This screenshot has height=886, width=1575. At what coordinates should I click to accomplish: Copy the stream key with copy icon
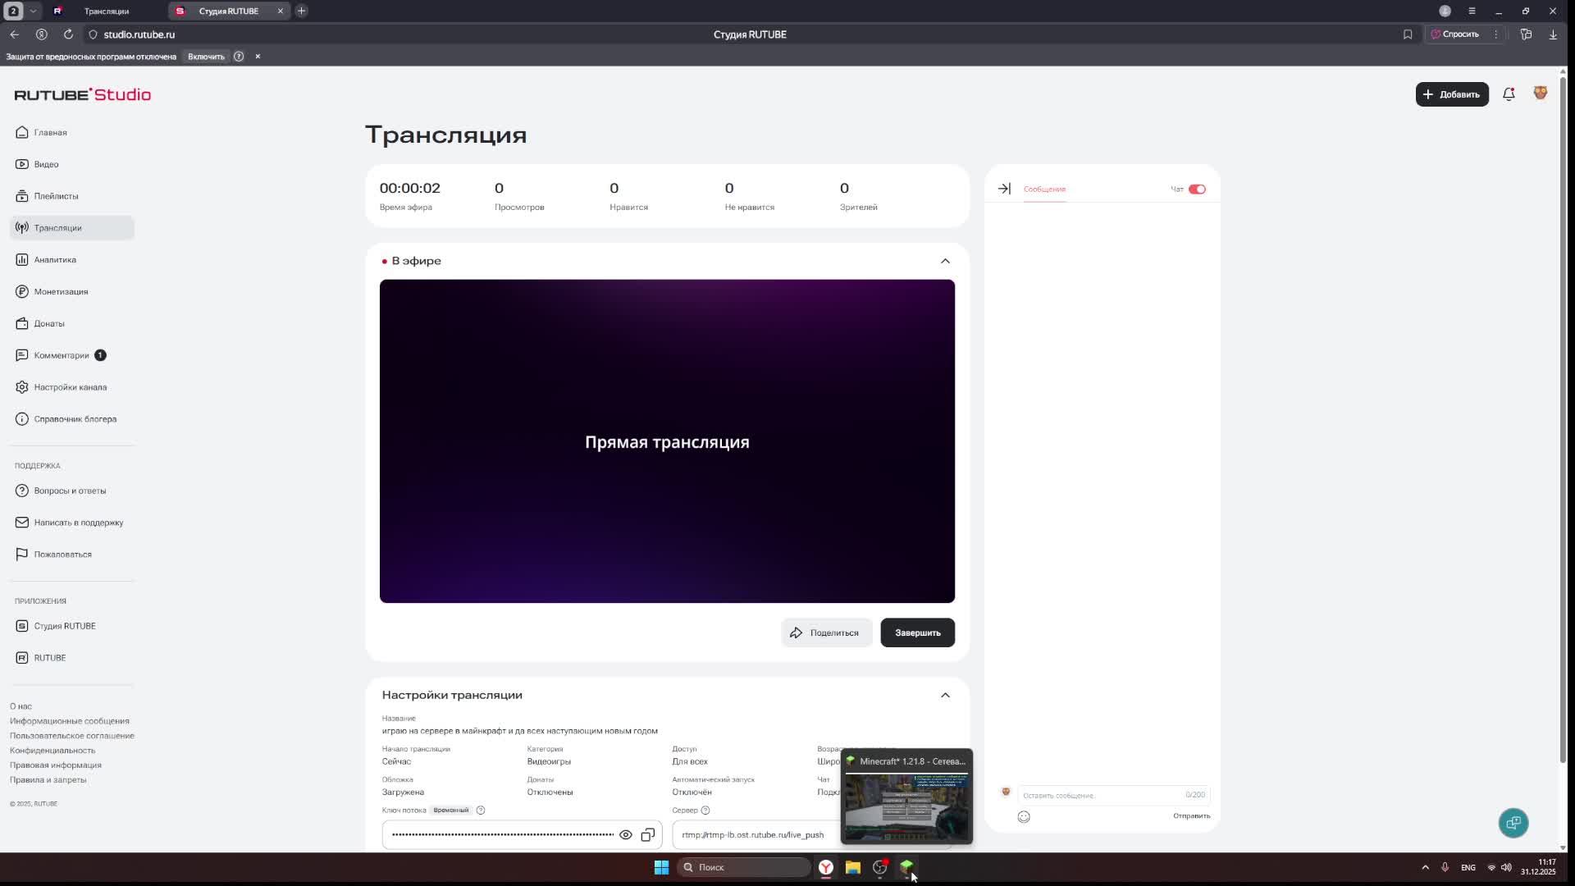pyautogui.click(x=647, y=835)
